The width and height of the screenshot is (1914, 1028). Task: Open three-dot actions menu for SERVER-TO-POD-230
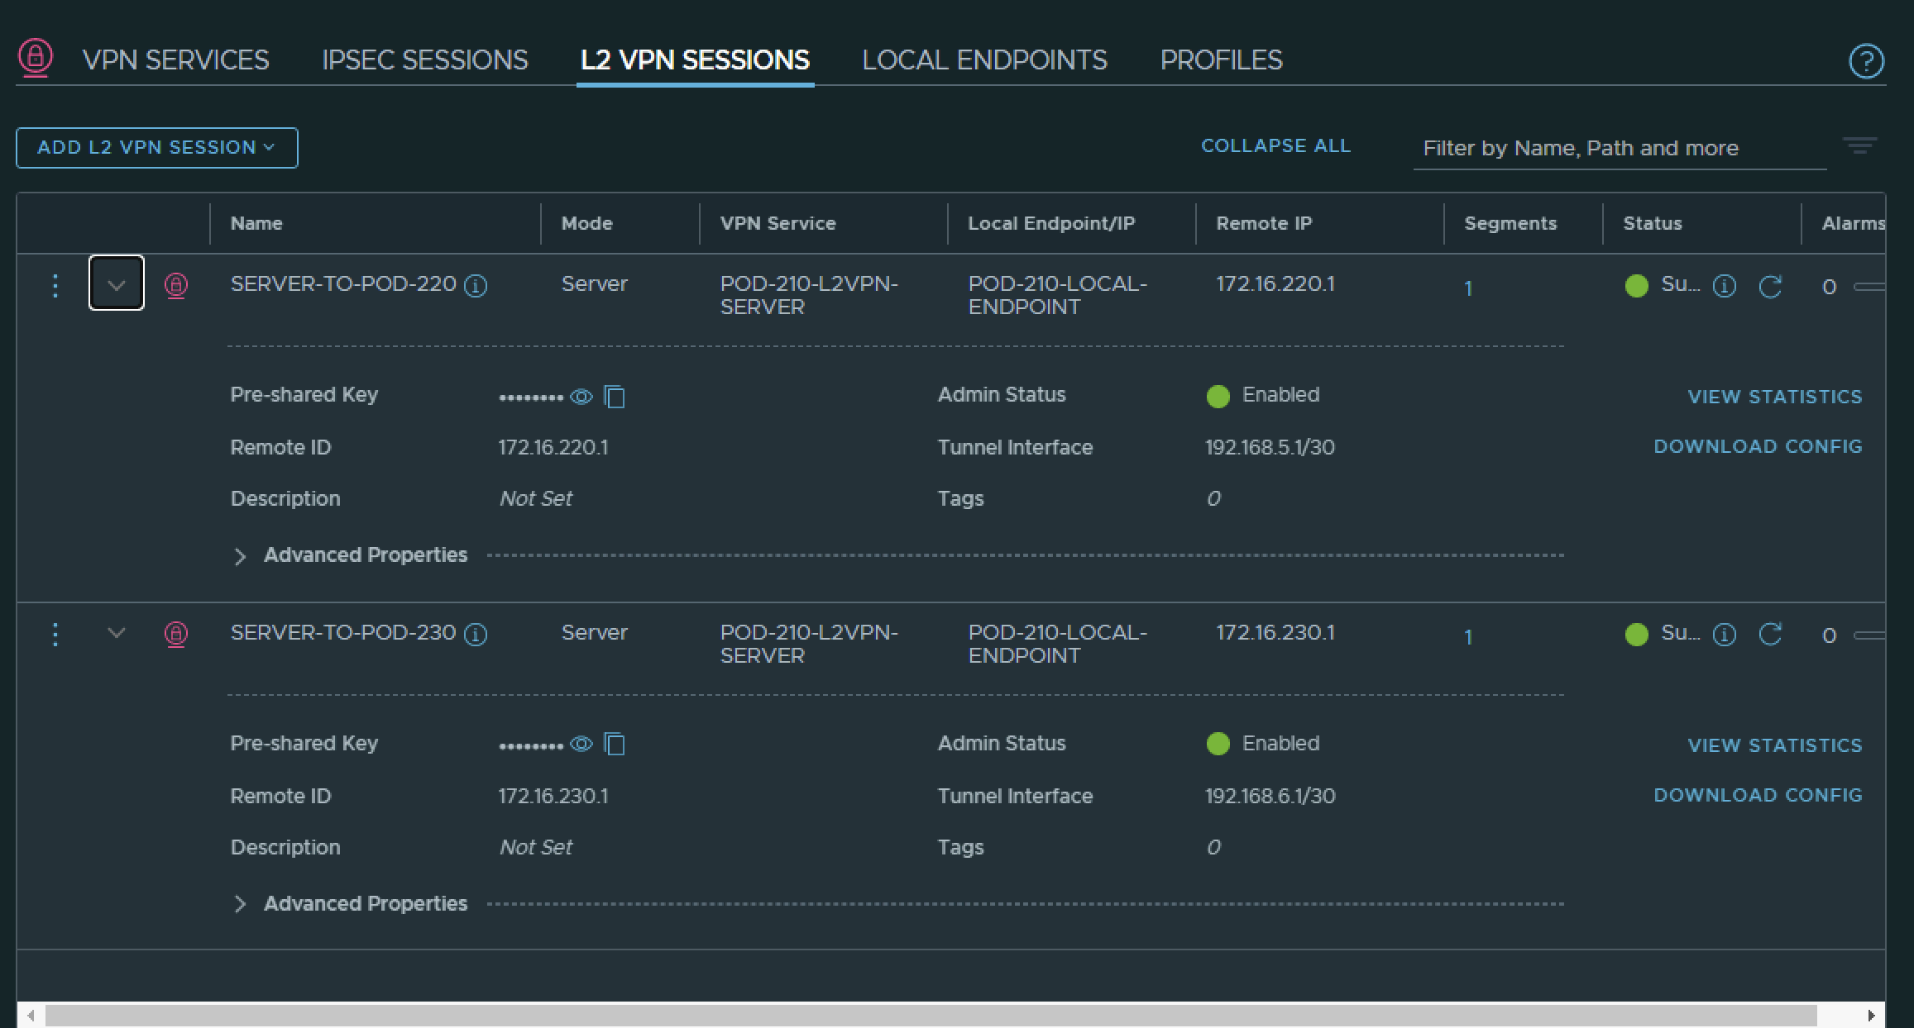coord(55,635)
